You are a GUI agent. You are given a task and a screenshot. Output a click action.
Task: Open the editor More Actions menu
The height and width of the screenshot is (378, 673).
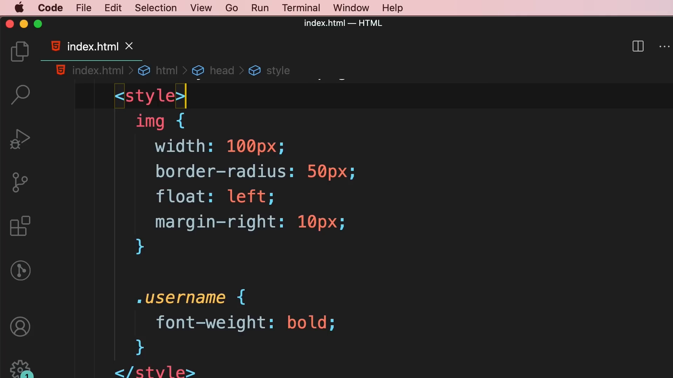pos(665,46)
